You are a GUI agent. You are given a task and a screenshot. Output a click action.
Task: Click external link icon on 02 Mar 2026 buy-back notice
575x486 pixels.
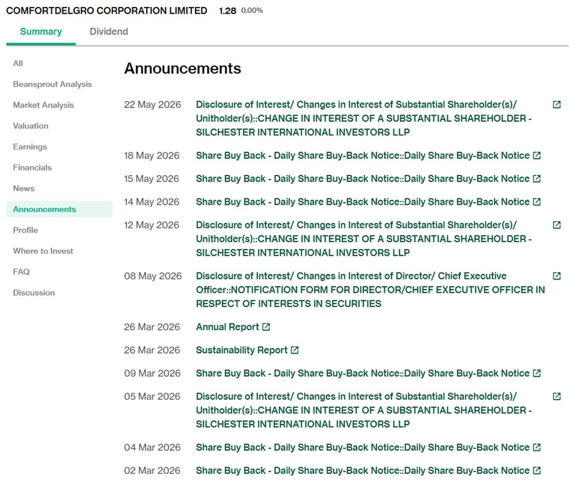(536, 470)
